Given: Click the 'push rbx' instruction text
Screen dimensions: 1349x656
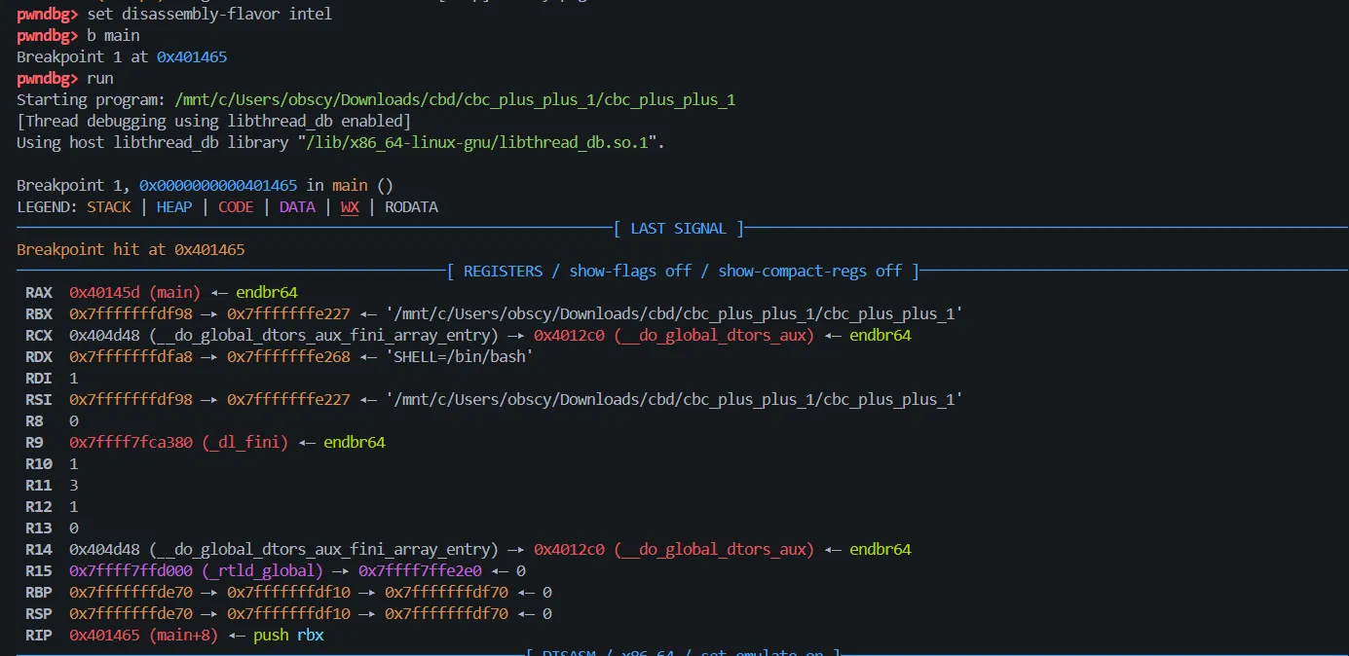Looking at the screenshot, I should pyautogui.click(x=288, y=636).
